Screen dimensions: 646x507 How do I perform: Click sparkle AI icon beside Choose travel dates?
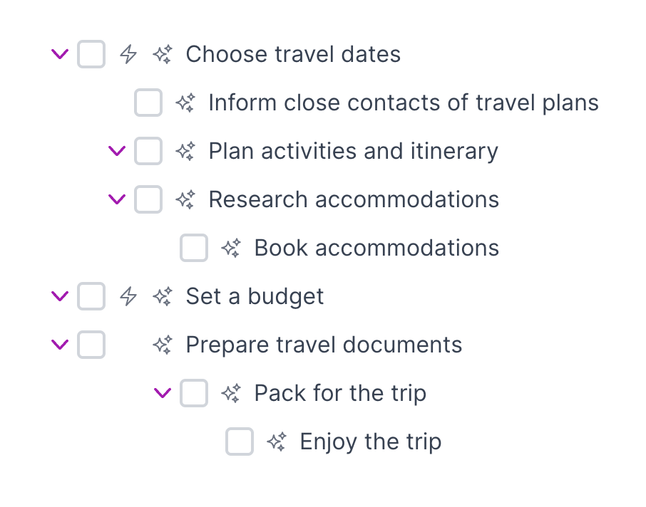163,54
